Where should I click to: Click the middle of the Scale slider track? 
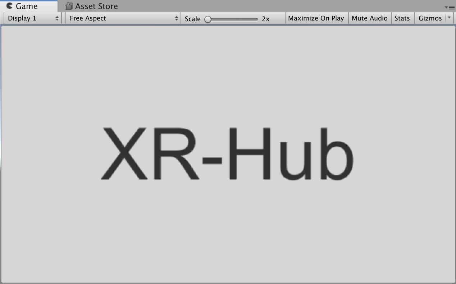[233, 19]
